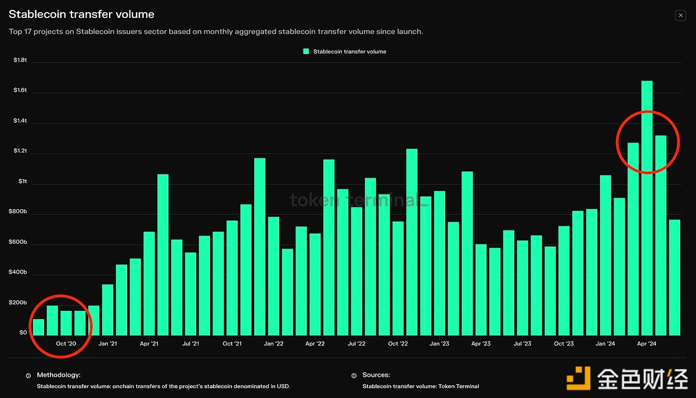Click the green legend color square
Image resolution: width=696 pixels, height=398 pixels.
pos(306,52)
